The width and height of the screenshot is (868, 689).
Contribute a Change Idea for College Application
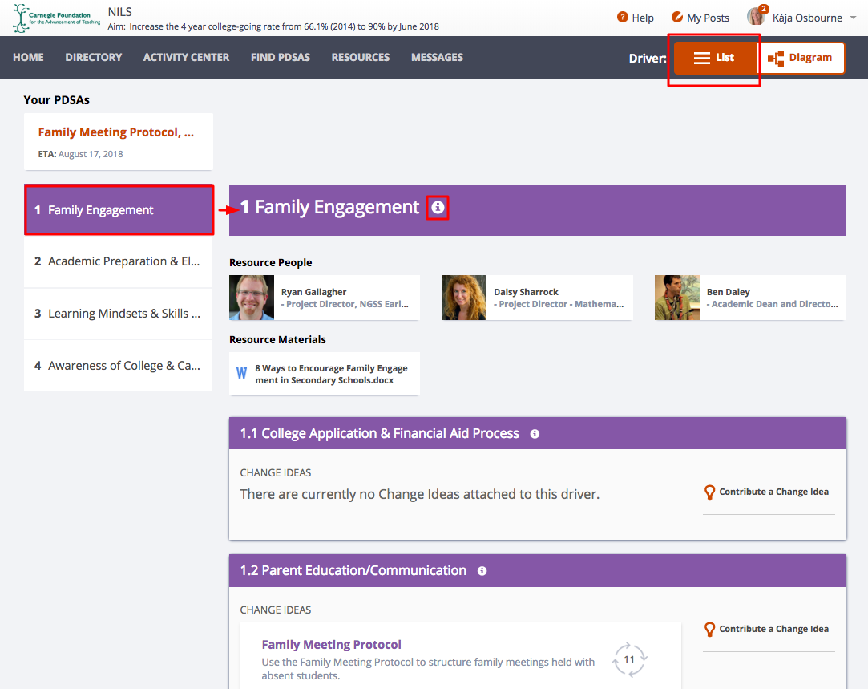point(767,492)
